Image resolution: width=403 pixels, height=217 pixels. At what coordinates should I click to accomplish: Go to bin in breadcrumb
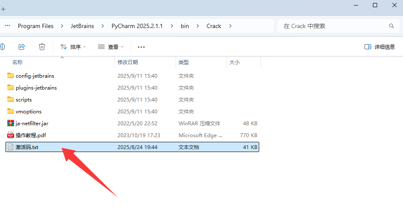[185, 26]
